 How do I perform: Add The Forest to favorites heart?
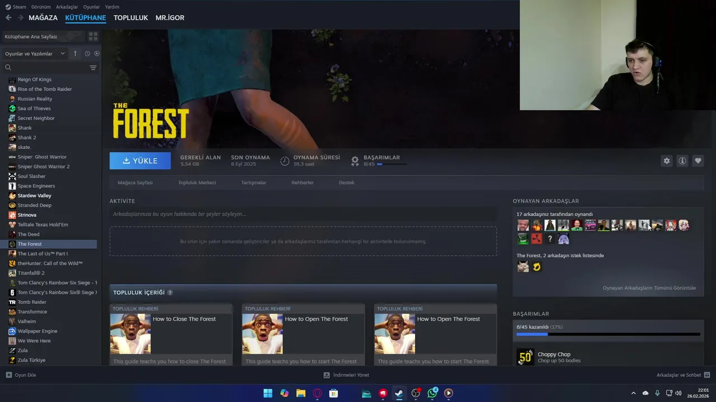tap(698, 161)
